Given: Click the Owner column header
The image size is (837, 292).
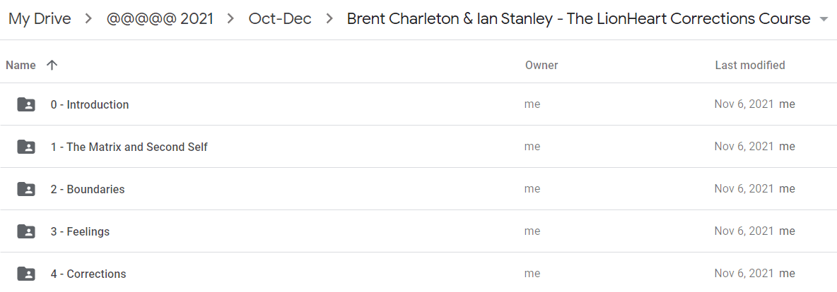Looking at the screenshot, I should [x=542, y=65].
